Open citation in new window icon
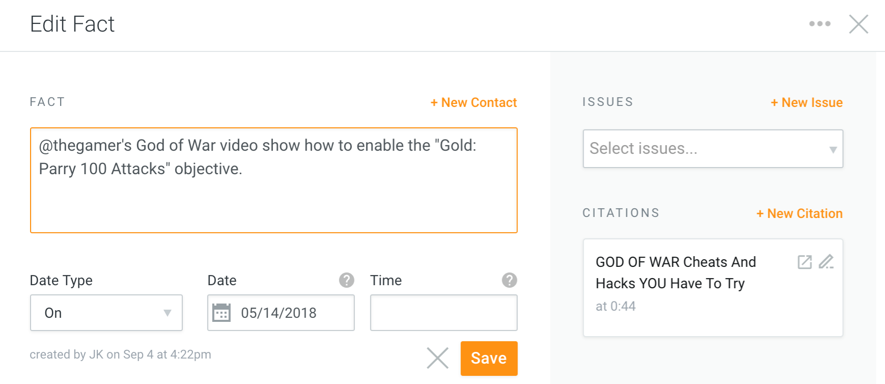Screen dimensions: 885x384 point(805,262)
